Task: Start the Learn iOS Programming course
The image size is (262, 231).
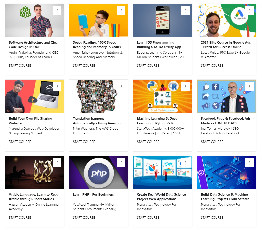Action: point(148,66)
